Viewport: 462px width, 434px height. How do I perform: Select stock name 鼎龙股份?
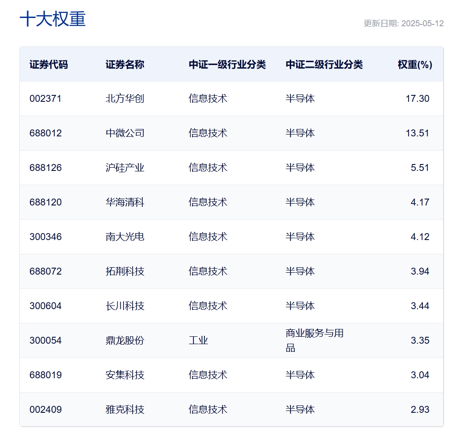pyautogui.click(x=125, y=340)
